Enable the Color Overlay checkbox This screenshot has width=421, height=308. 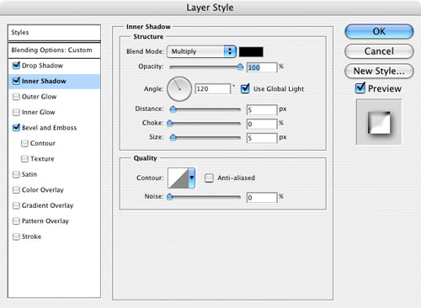pos(16,190)
